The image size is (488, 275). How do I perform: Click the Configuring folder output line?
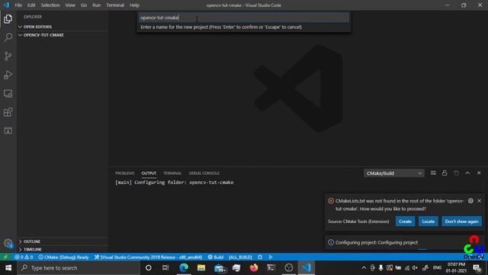tap(175, 183)
